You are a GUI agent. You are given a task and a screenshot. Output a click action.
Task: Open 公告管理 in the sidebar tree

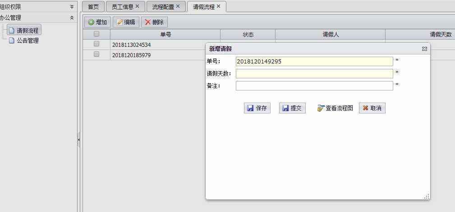click(x=28, y=41)
